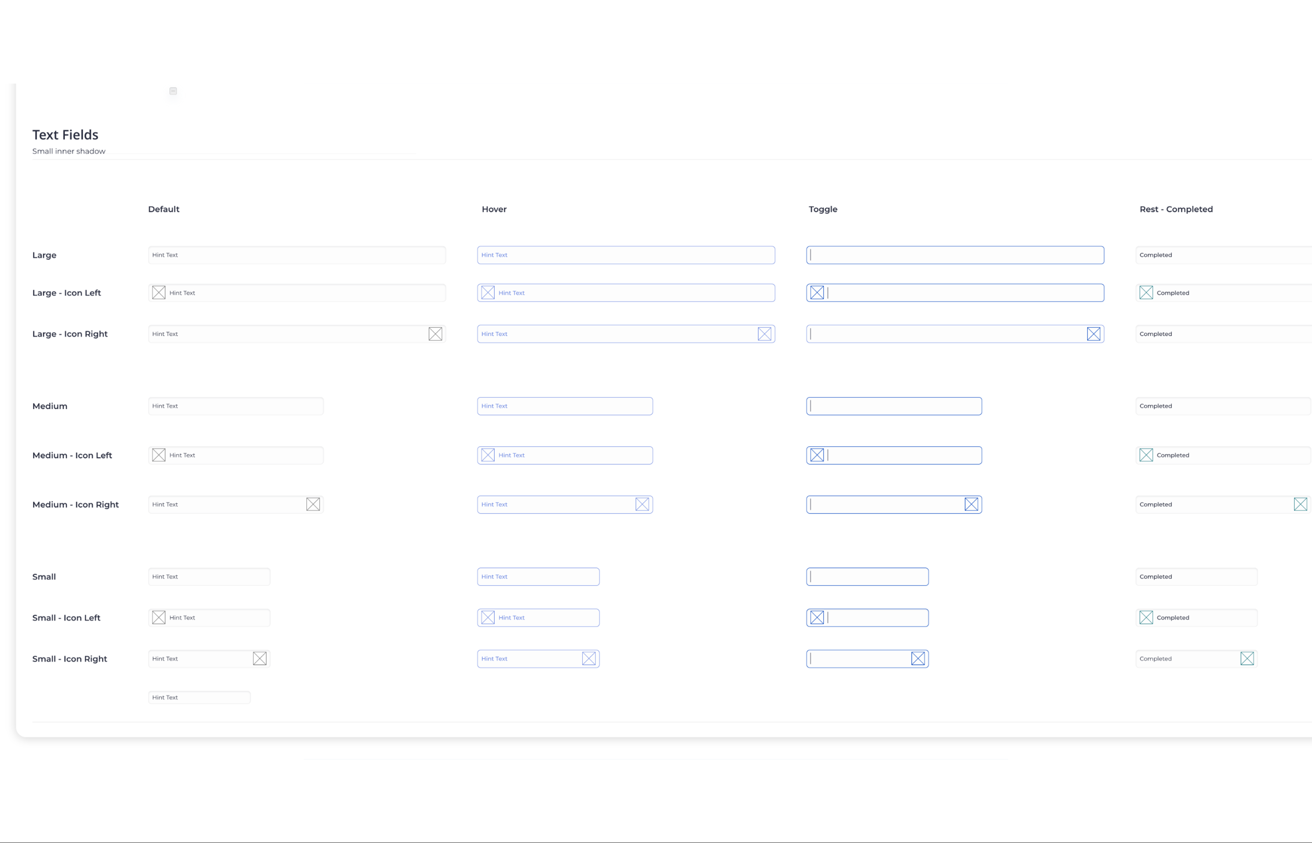The image size is (1312, 843).
Task: Click the "Small - Icon Left" row label
Action: coord(66,618)
